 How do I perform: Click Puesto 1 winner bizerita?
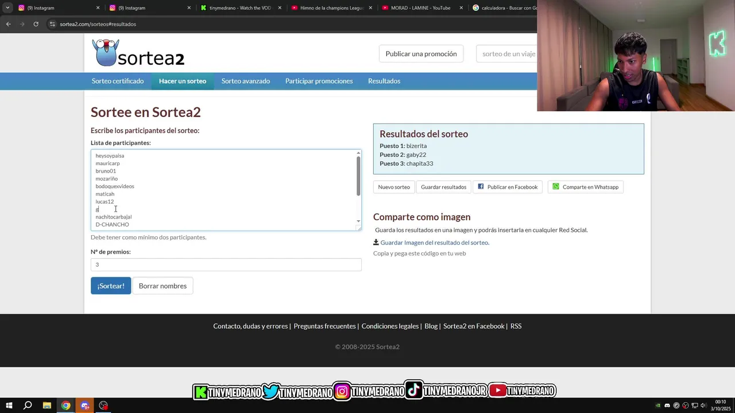click(x=416, y=146)
